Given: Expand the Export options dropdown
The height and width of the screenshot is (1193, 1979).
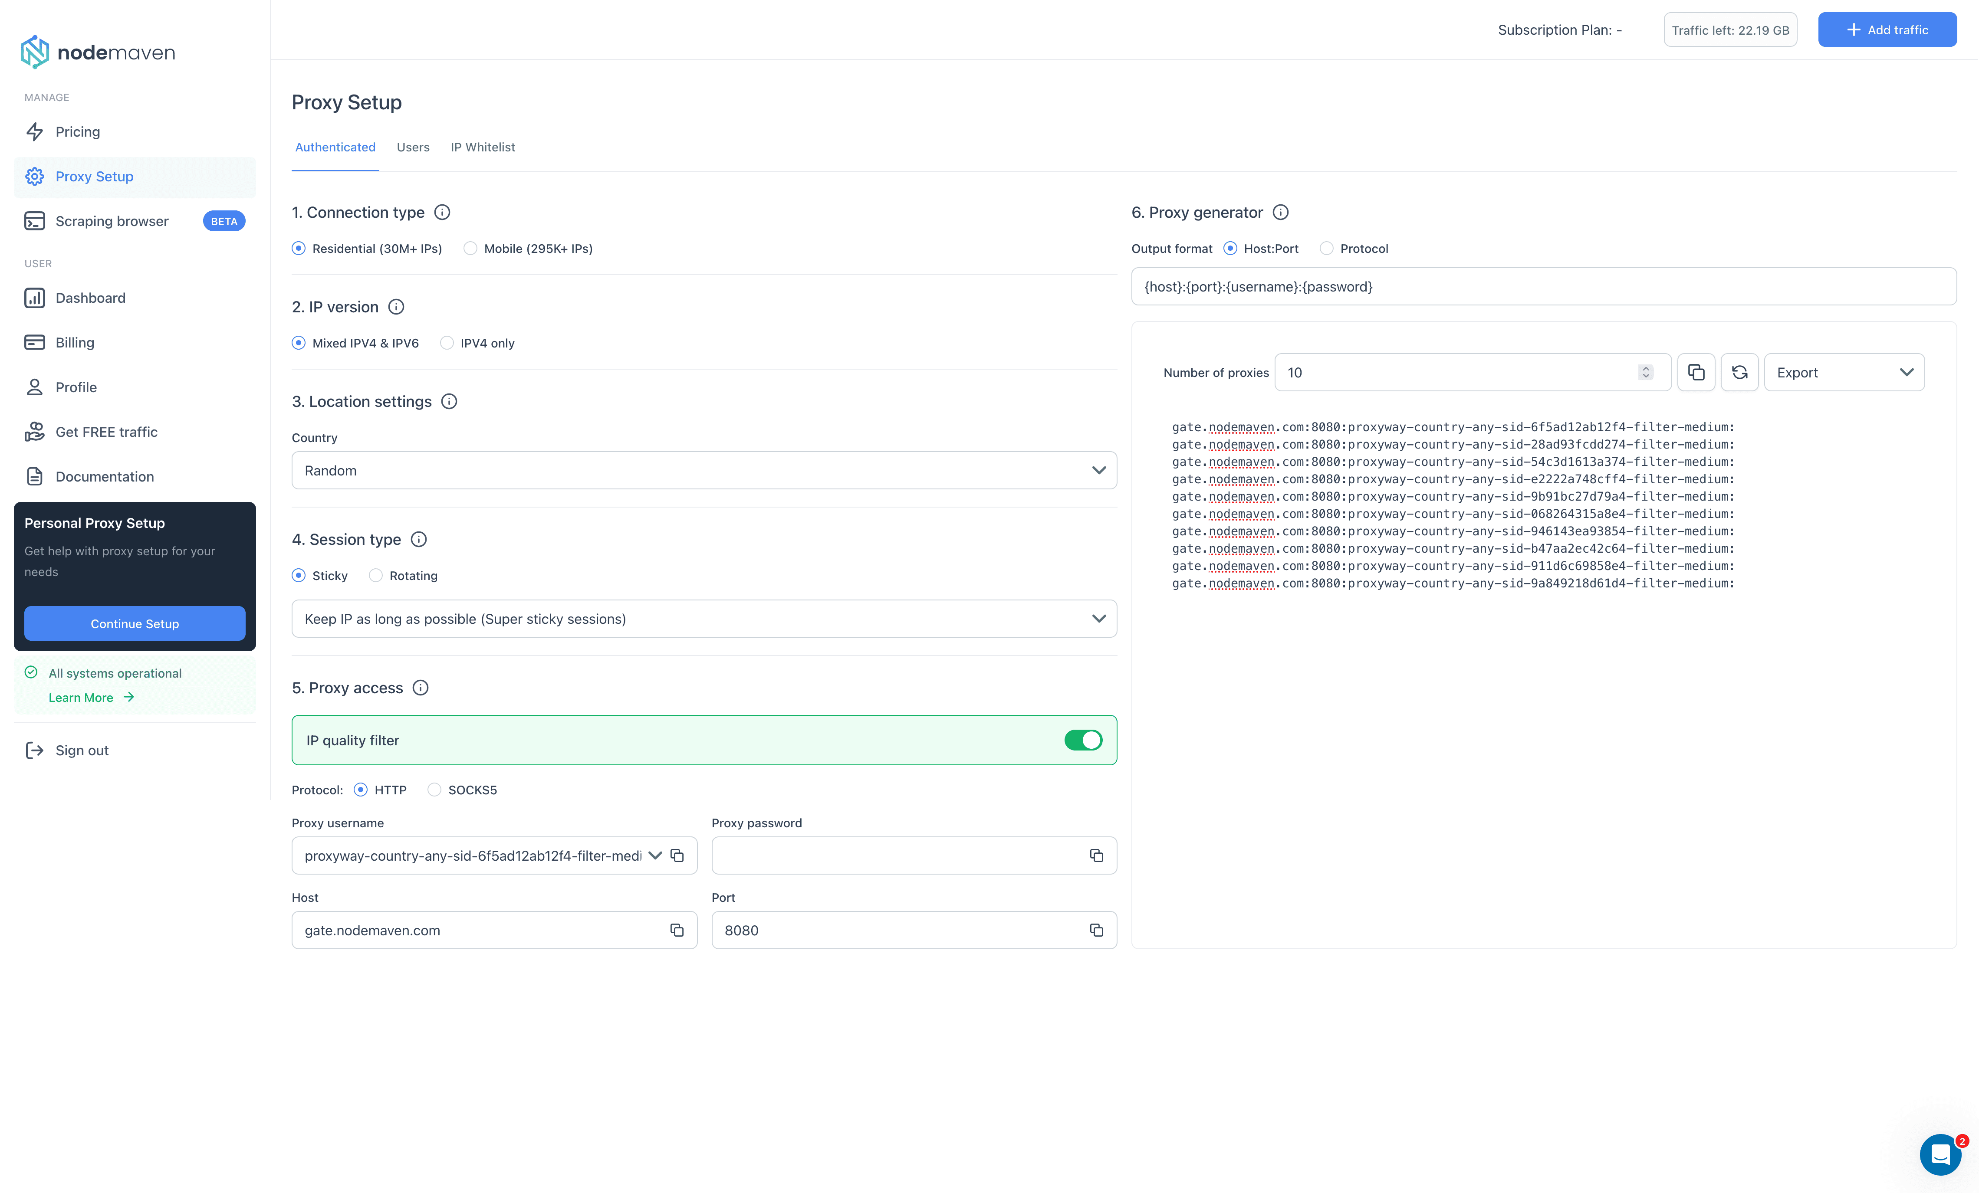Looking at the screenshot, I should [1843, 372].
